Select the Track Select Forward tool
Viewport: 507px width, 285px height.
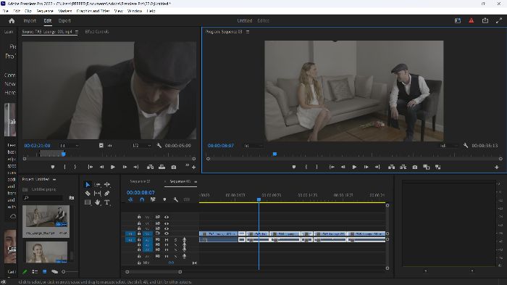97,185
